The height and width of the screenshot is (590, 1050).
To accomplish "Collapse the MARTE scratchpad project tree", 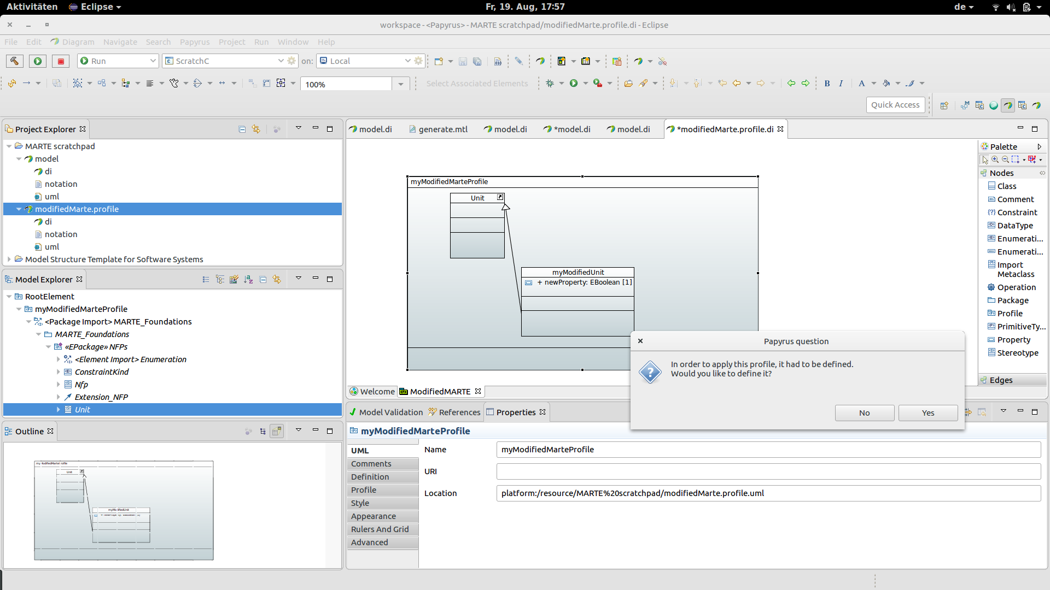I will (9, 146).
